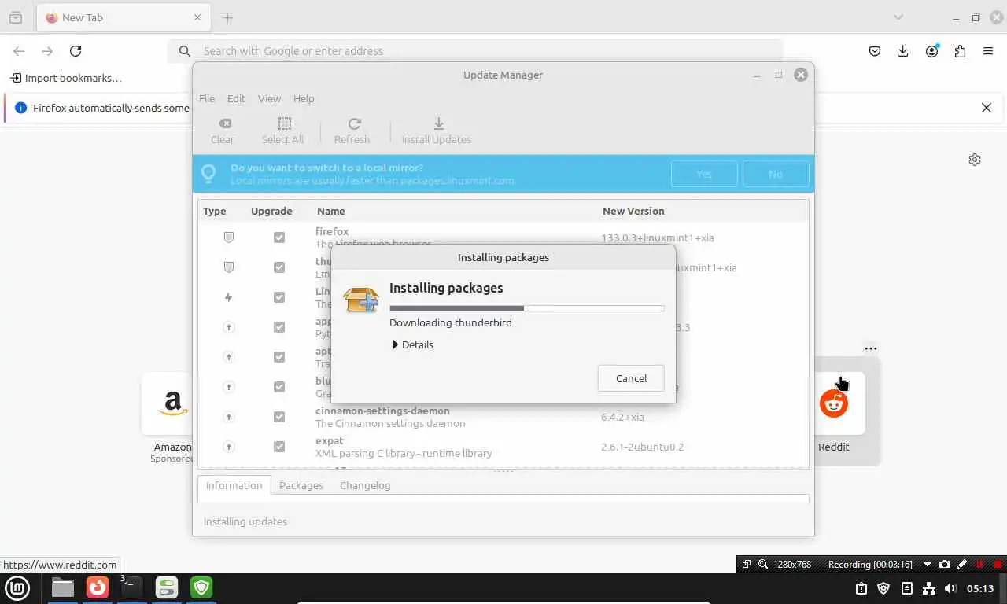The image size is (1007, 604).
Task: Open Help menu in Update Manager
Action: click(304, 98)
